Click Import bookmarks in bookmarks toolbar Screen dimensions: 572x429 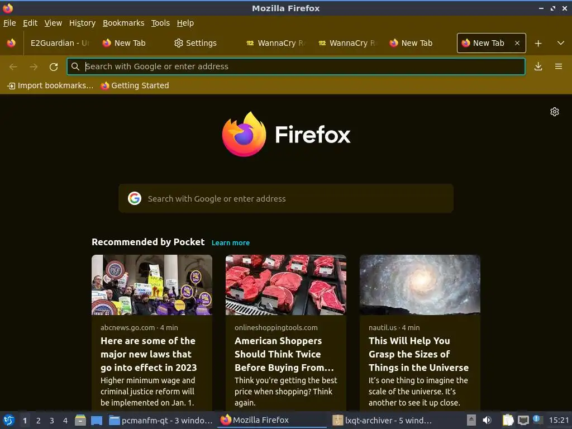pos(50,85)
